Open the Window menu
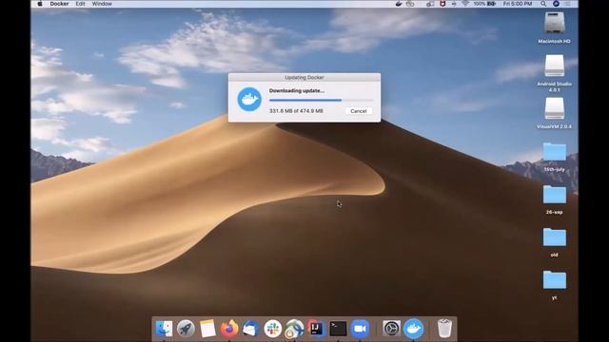 102,4
